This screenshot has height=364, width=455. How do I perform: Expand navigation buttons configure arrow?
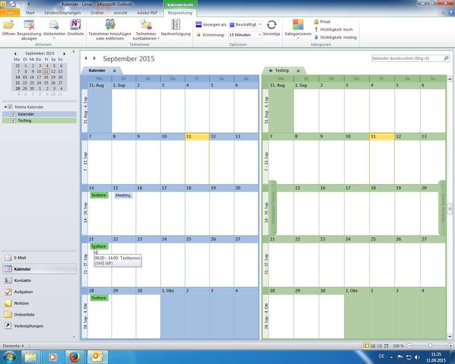pos(74,337)
